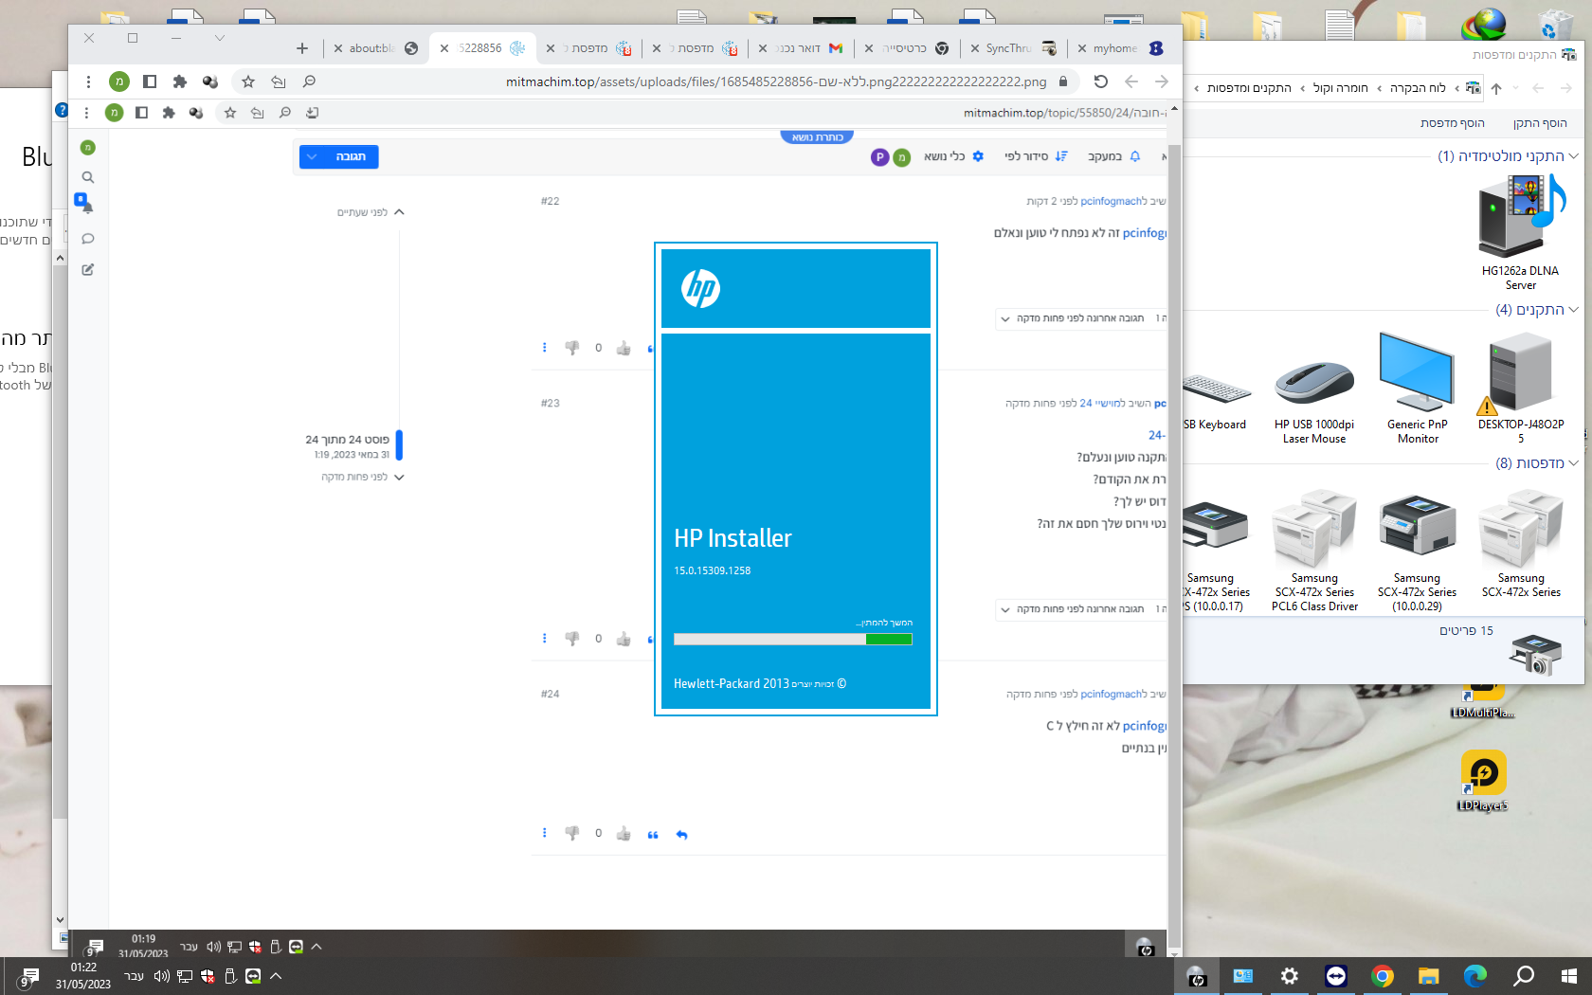Screen dimensions: 1592x995
Task: Toggle thumbs-down on post #24
Action: [572, 834]
